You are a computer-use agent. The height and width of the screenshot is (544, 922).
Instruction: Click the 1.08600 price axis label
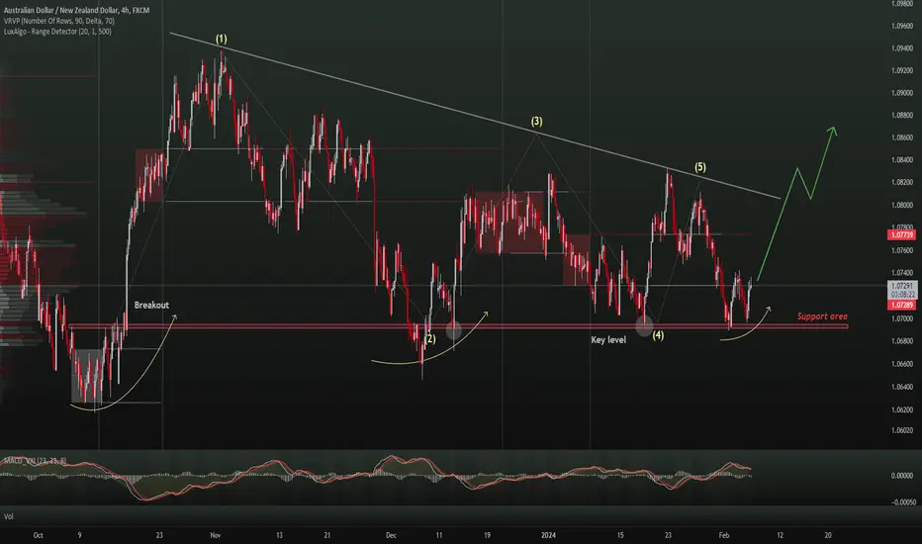pyautogui.click(x=901, y=137)
